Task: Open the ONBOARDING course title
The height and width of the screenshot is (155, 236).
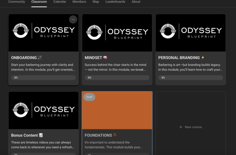Action: [24, 58]
